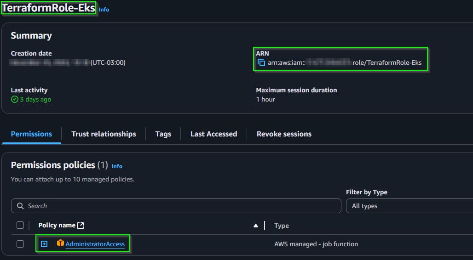The height and width of the screenshot is (260, 473).
Task: Click the '(UTC-03:00)' creation date text
Action: coord(108,62)
